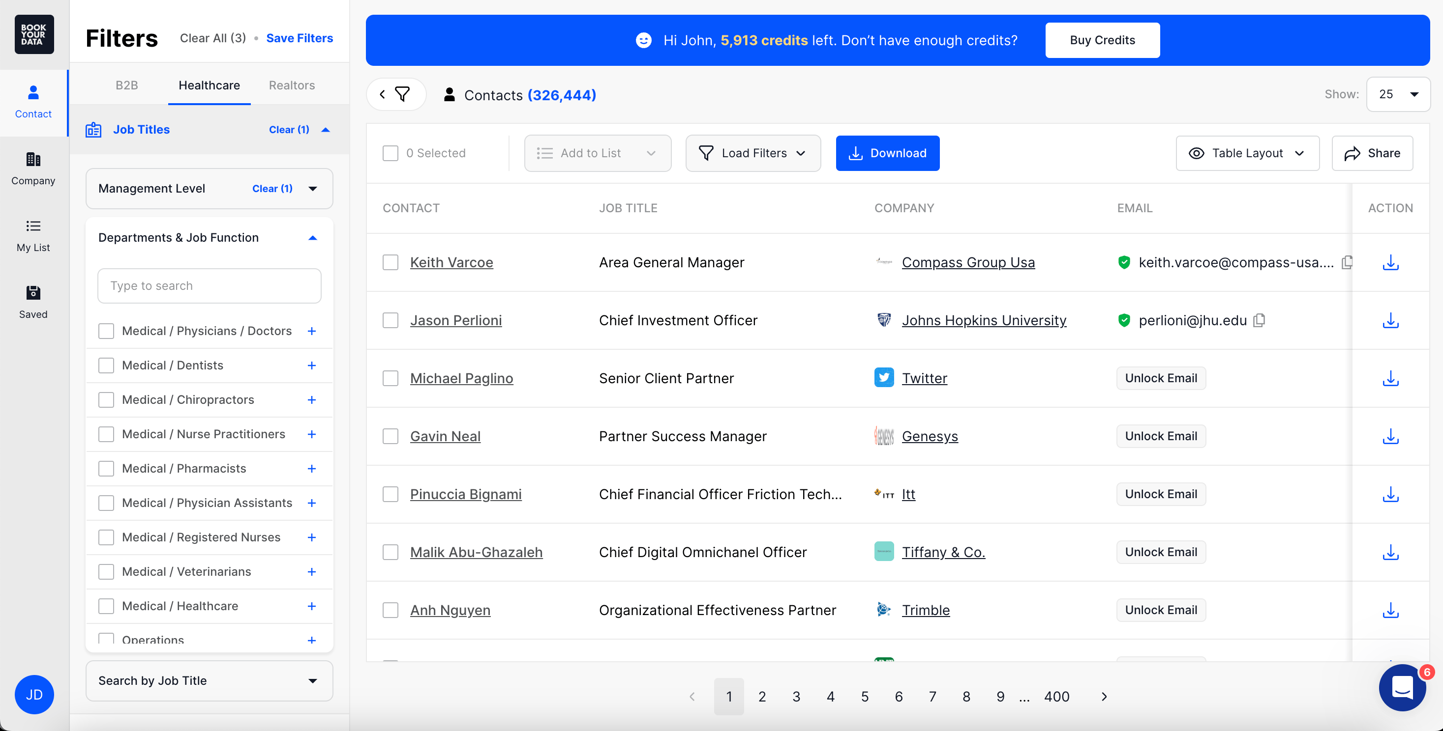Open the Show 25 per page dropdown
This screenshot has height=731, width=1443.
coord(1398,94)
